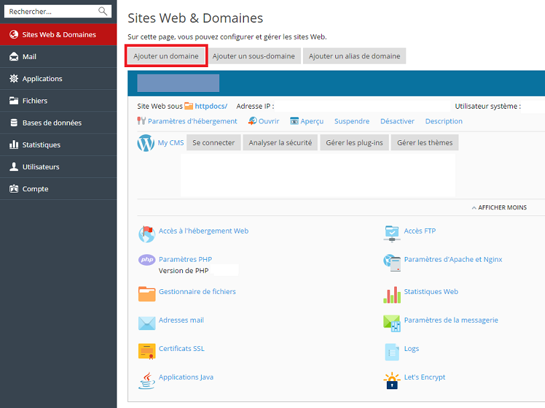Click the Suspendre link
The image size is (545, 408).
pyautogui.click(x=352, y=121)
